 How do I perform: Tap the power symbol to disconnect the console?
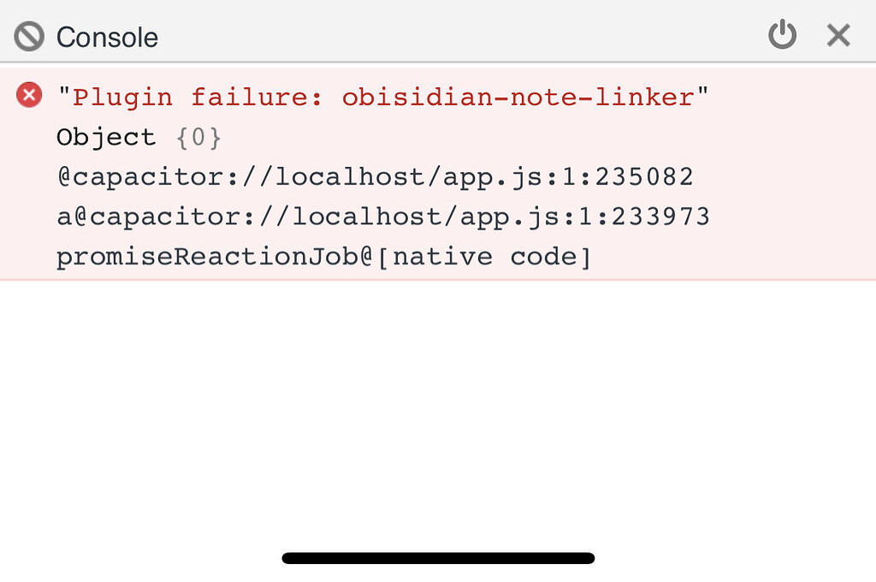(x=783, y=35)
